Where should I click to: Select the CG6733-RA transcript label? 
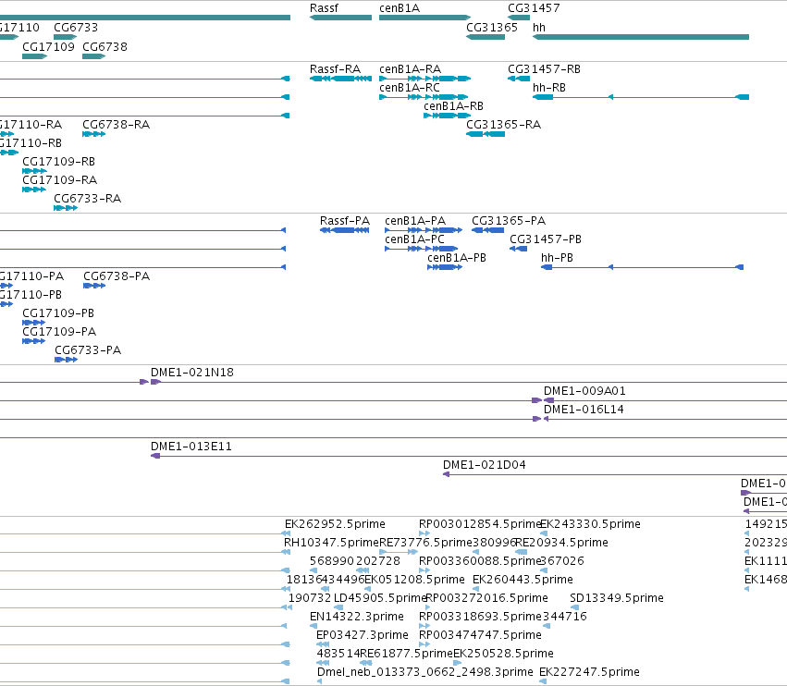(87, 198)
